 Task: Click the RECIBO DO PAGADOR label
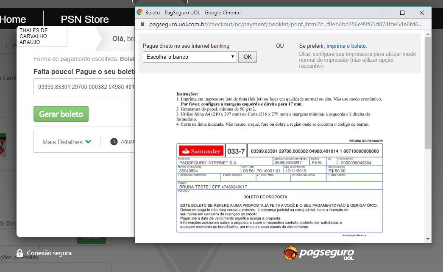point(366,141)
